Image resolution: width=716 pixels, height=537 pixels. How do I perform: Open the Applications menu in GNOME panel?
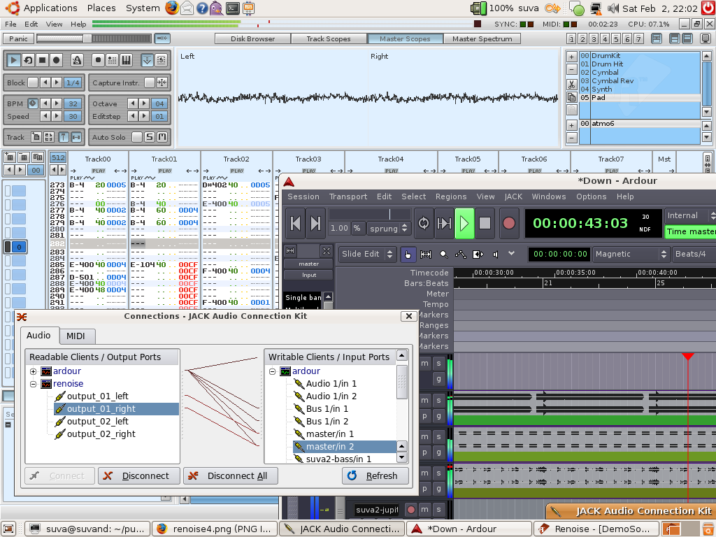50,8
